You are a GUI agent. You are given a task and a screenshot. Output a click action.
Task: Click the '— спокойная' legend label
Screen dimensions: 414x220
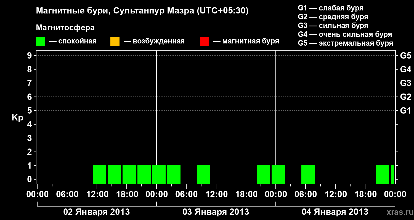[73, 42]
